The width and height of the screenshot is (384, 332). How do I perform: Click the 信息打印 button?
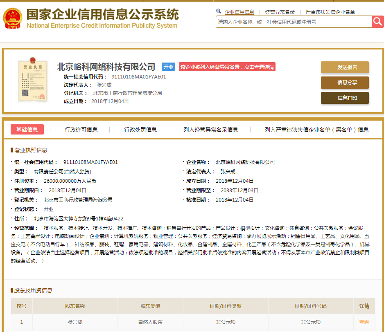click(x=345, y=98)
